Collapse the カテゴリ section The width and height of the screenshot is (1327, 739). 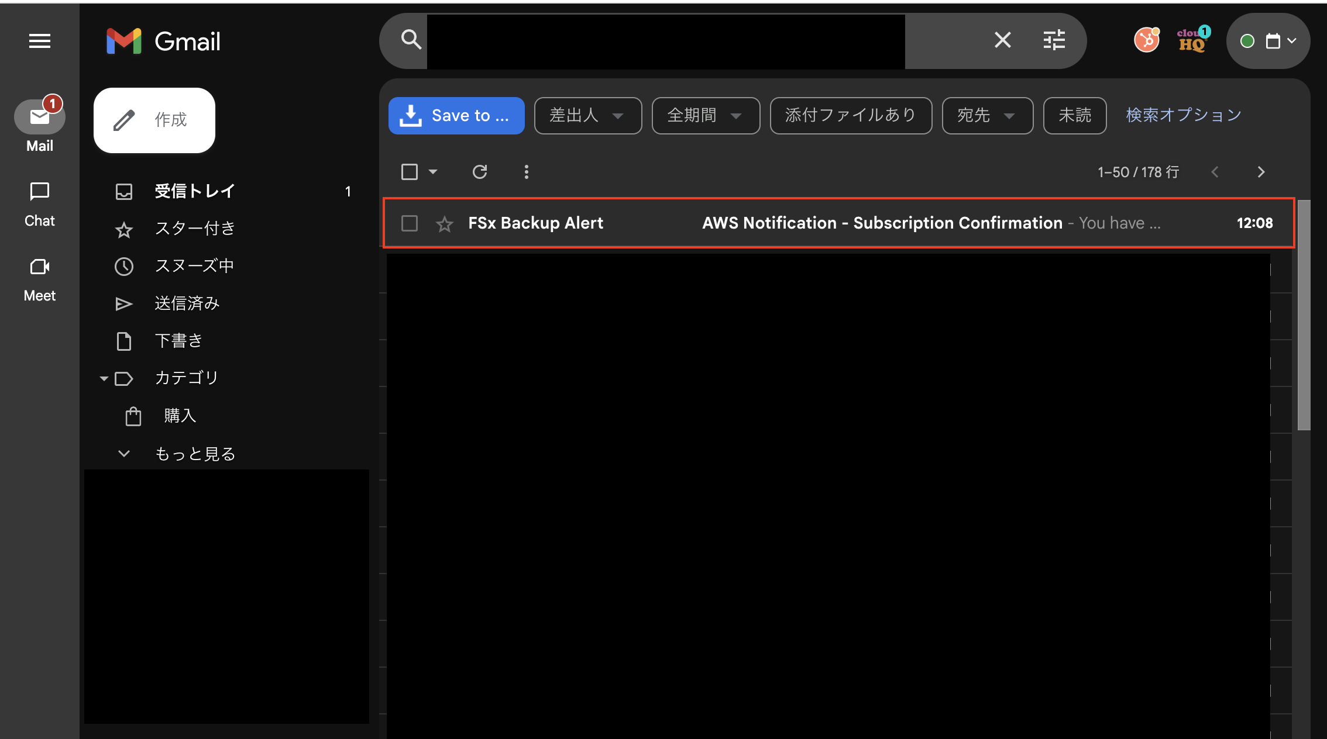click(104, 378)
